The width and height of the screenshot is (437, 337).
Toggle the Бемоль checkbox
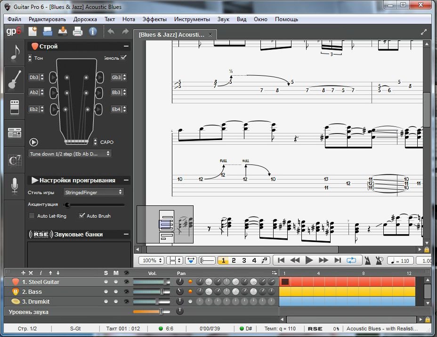(123, 57)
